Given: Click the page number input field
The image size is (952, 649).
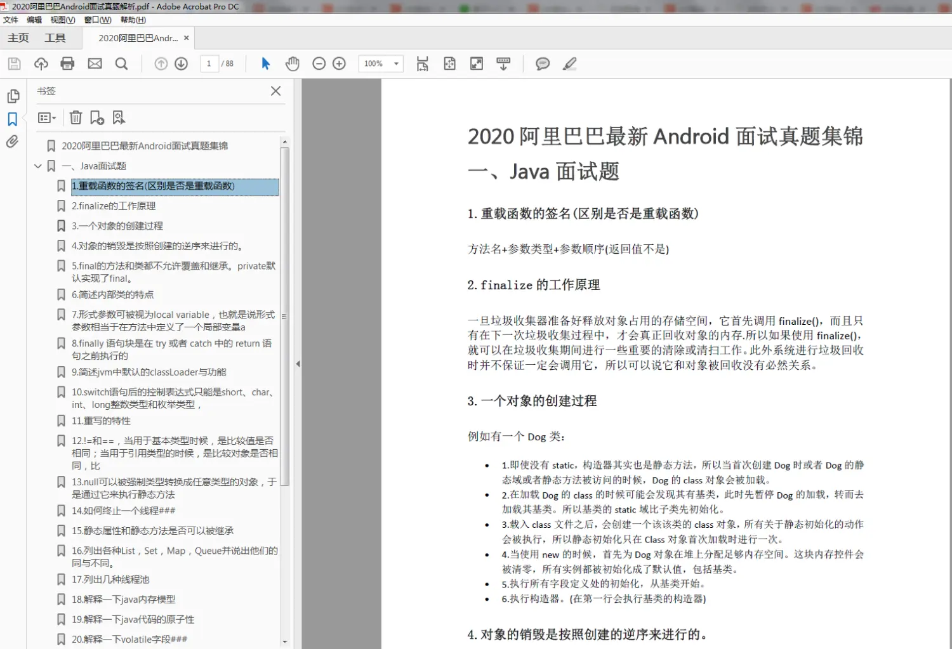Looking at the screenshot, I should pyautogui.click(x=209, y=63).
